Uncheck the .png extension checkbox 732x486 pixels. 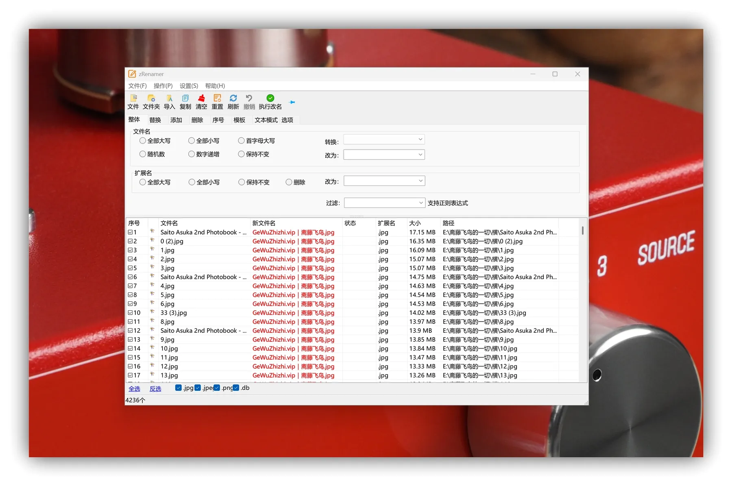(216, 388)
